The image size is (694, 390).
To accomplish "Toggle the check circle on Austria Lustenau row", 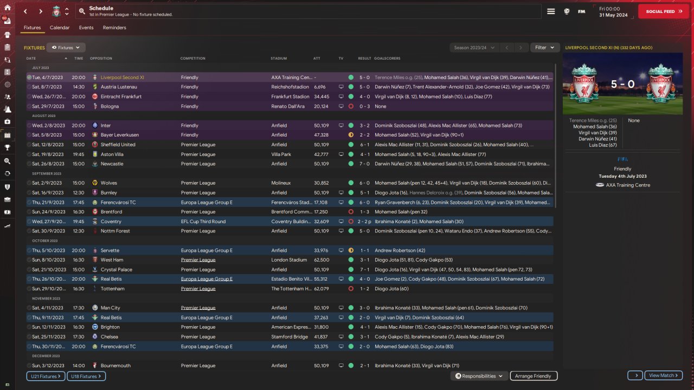I will pyautogui.click(x=29, y=87).
